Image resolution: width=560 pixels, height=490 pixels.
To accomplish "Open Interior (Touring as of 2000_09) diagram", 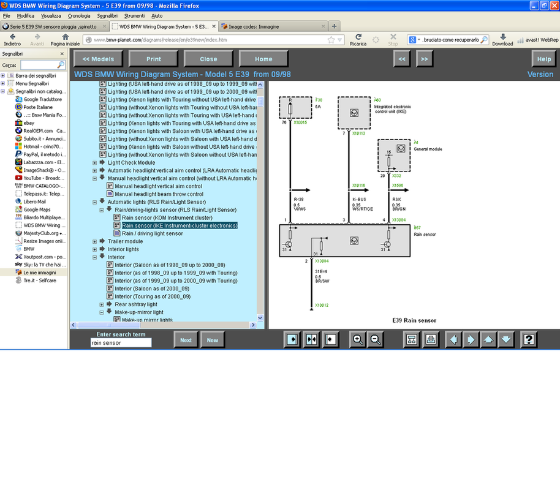I will point(153,297).
